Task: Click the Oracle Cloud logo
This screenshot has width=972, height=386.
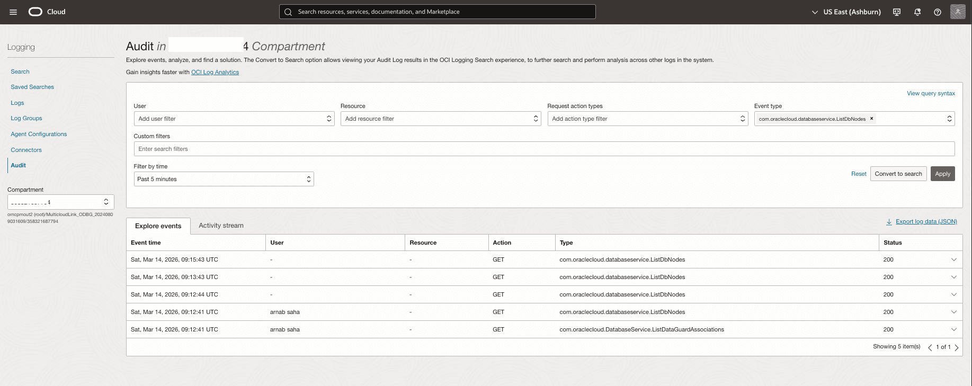Action: pos(47,12)
